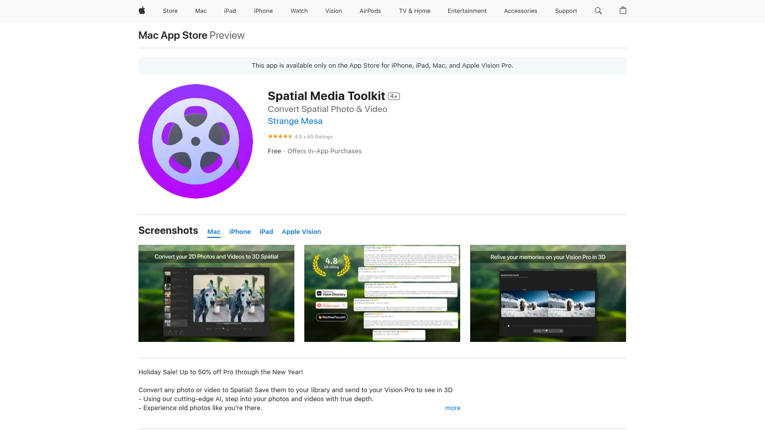Switch to the Apple Vision screenshots tab
This screenshot has width=765, height=430.
[301, 231]
